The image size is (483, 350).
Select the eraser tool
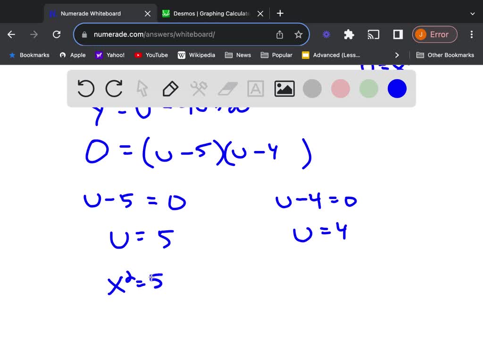click(x=227, y=88)
